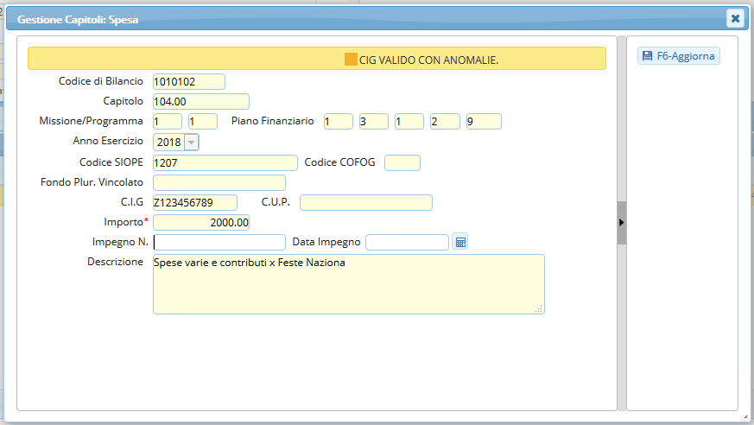Select the Capitolo input field
This screenshot has width=754, height=425.
click(x=200, y=102)
